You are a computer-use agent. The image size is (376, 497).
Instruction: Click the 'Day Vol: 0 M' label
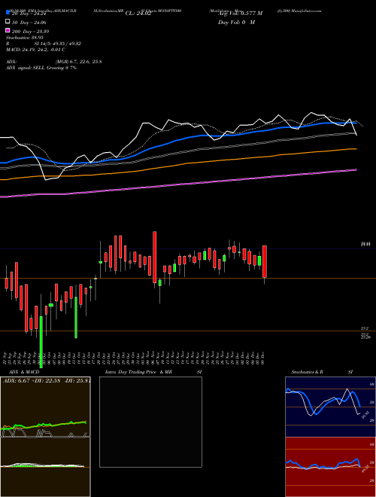click(x=236, y=22)
